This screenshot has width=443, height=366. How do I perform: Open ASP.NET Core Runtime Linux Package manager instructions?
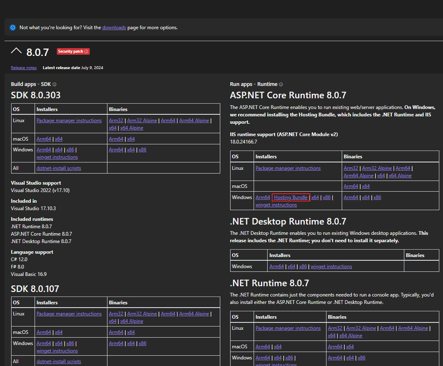point(288,168)
